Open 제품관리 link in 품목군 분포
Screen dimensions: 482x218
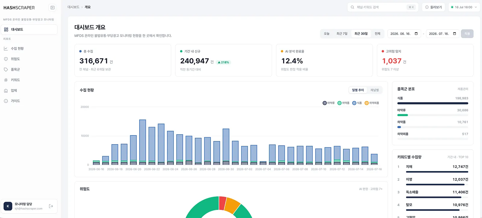pos(463,89)
